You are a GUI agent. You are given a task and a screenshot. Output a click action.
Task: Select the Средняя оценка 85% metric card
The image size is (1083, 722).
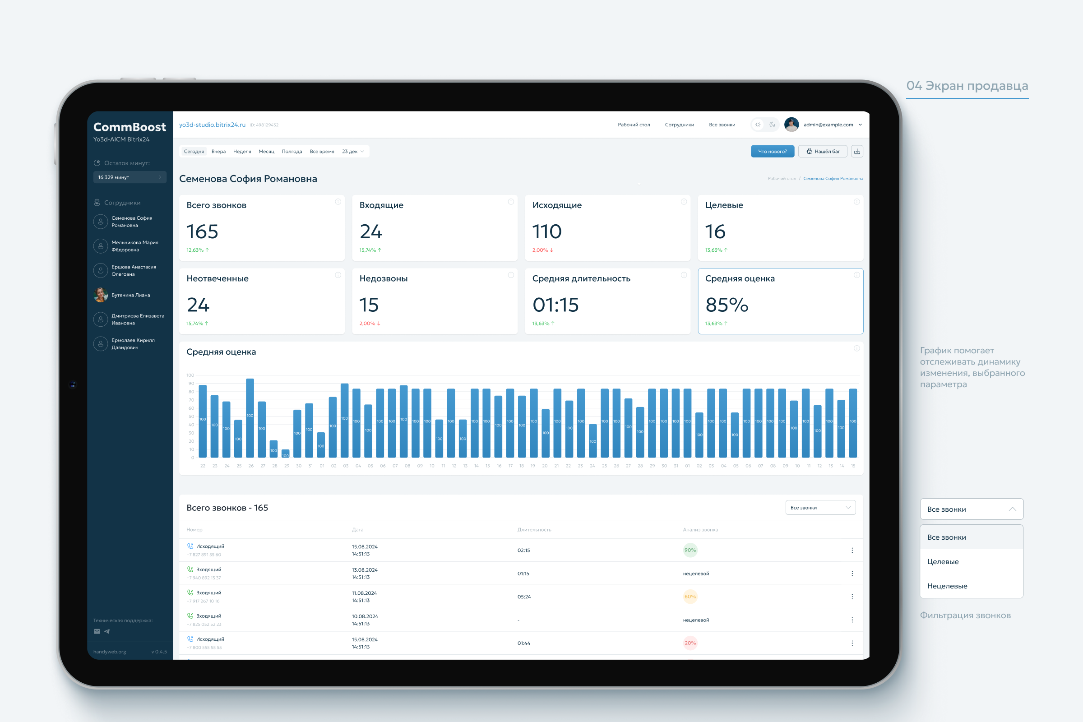(780, 301)
